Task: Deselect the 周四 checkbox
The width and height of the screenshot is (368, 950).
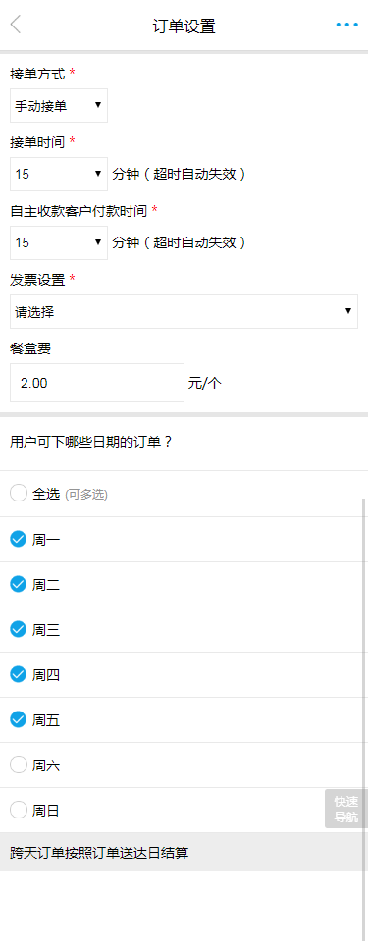Action: coord(19,674)
